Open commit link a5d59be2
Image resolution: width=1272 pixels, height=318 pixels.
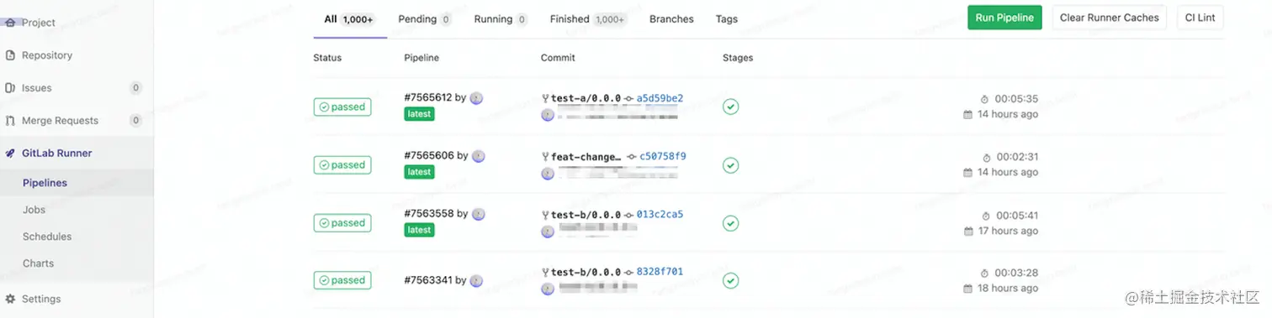660,98
